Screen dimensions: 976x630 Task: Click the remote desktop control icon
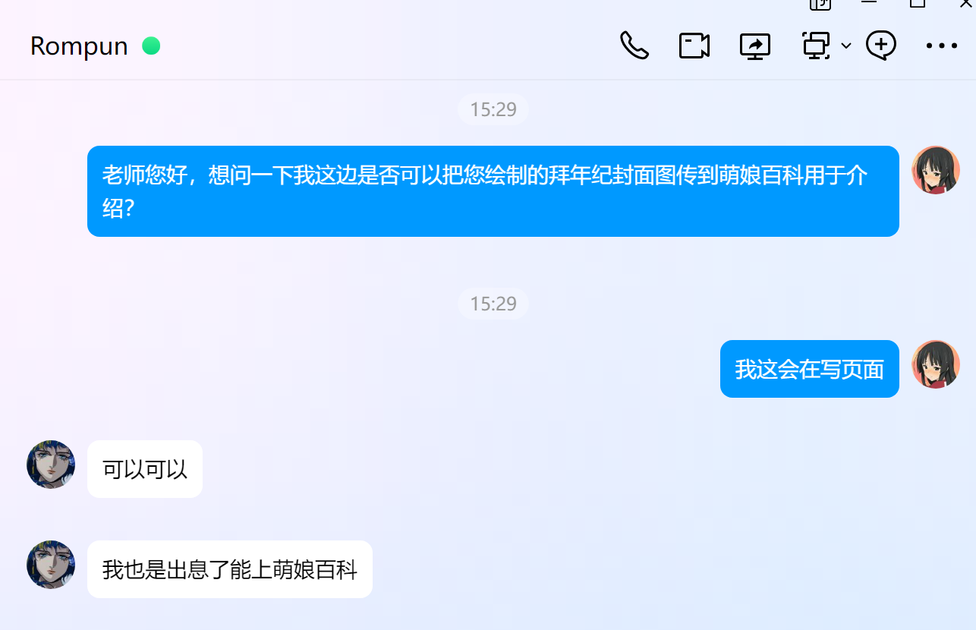(x=817, y=46)
